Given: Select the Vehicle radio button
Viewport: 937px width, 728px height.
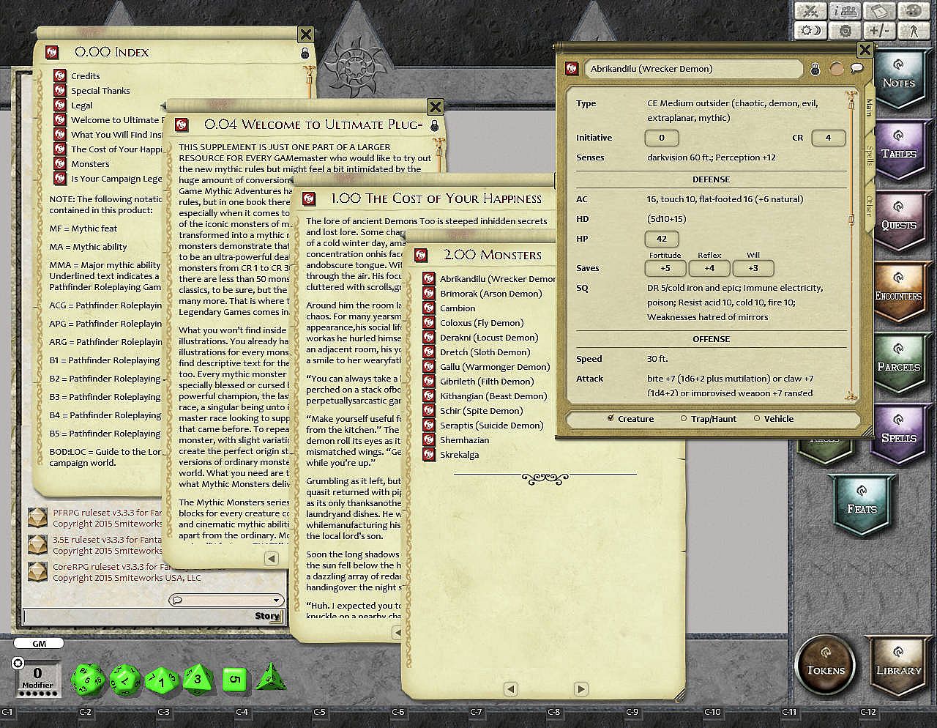Looking at the screenshot, I should (757, 419).
